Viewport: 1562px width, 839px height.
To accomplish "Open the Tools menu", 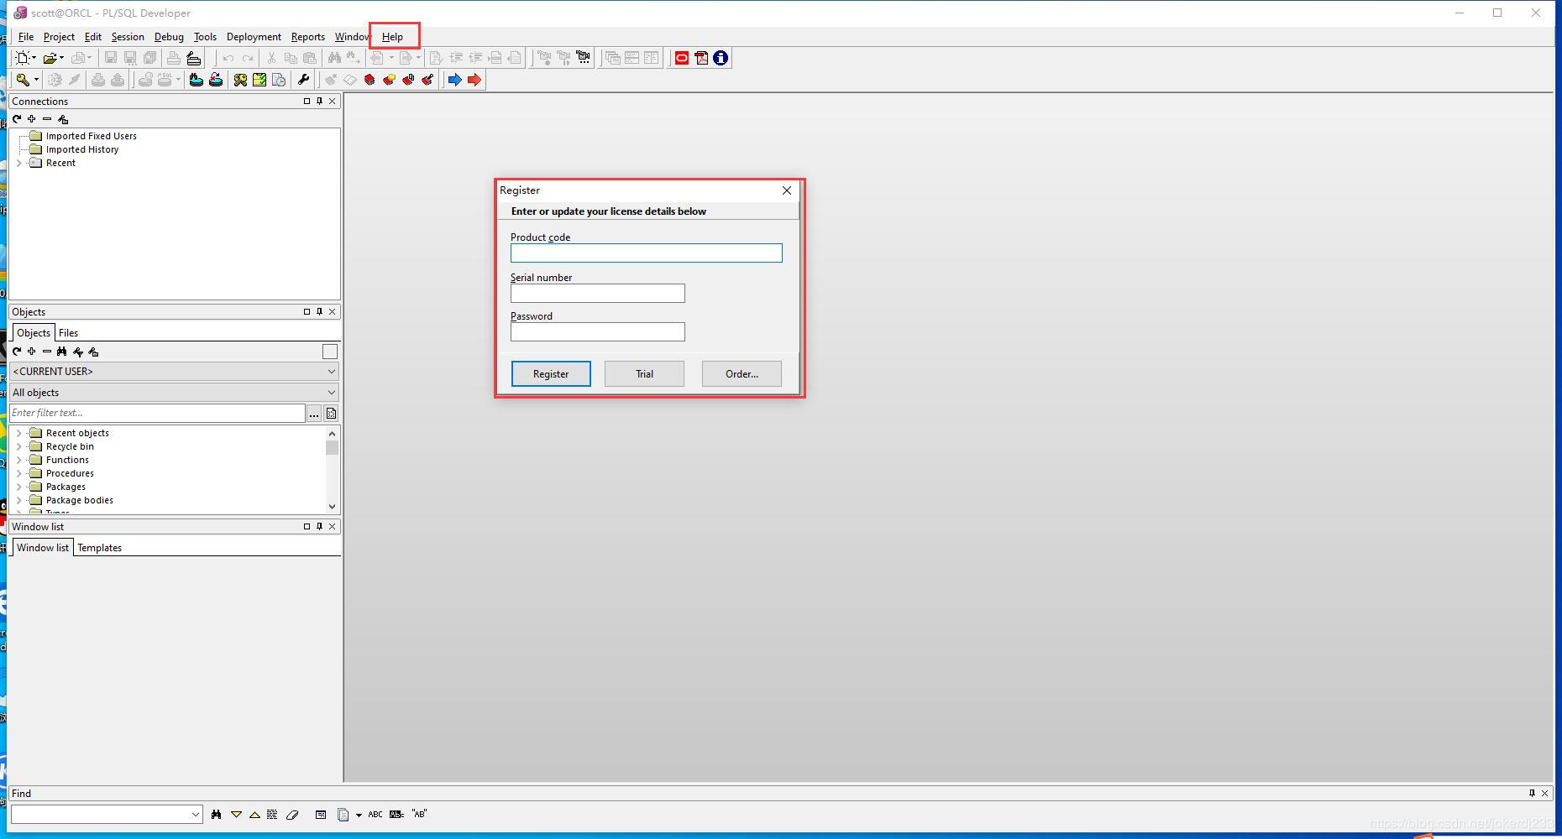I will pos(205,37).
